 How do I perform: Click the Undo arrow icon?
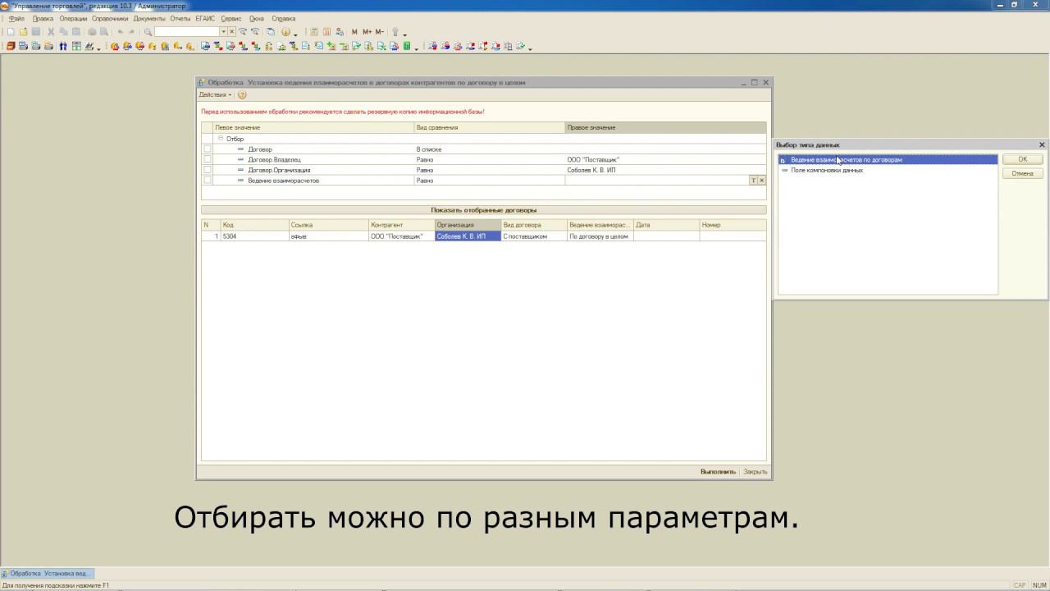point(121,32)
